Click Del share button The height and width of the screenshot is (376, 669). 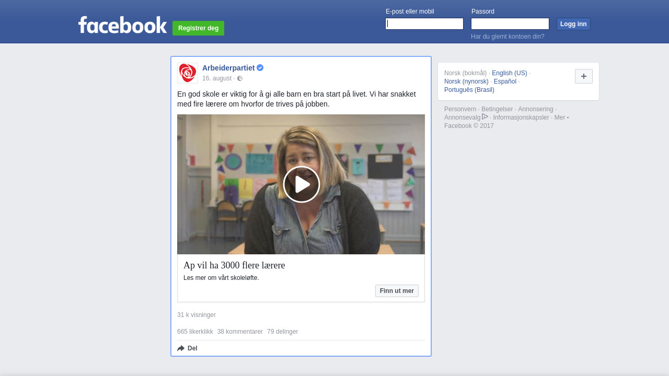click(x=188, y=348)
